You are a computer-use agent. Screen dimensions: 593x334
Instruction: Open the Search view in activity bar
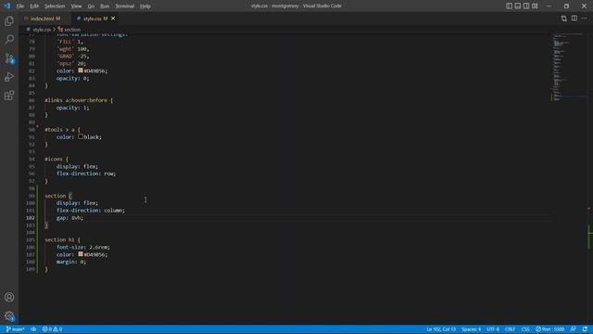coord(9,39)
